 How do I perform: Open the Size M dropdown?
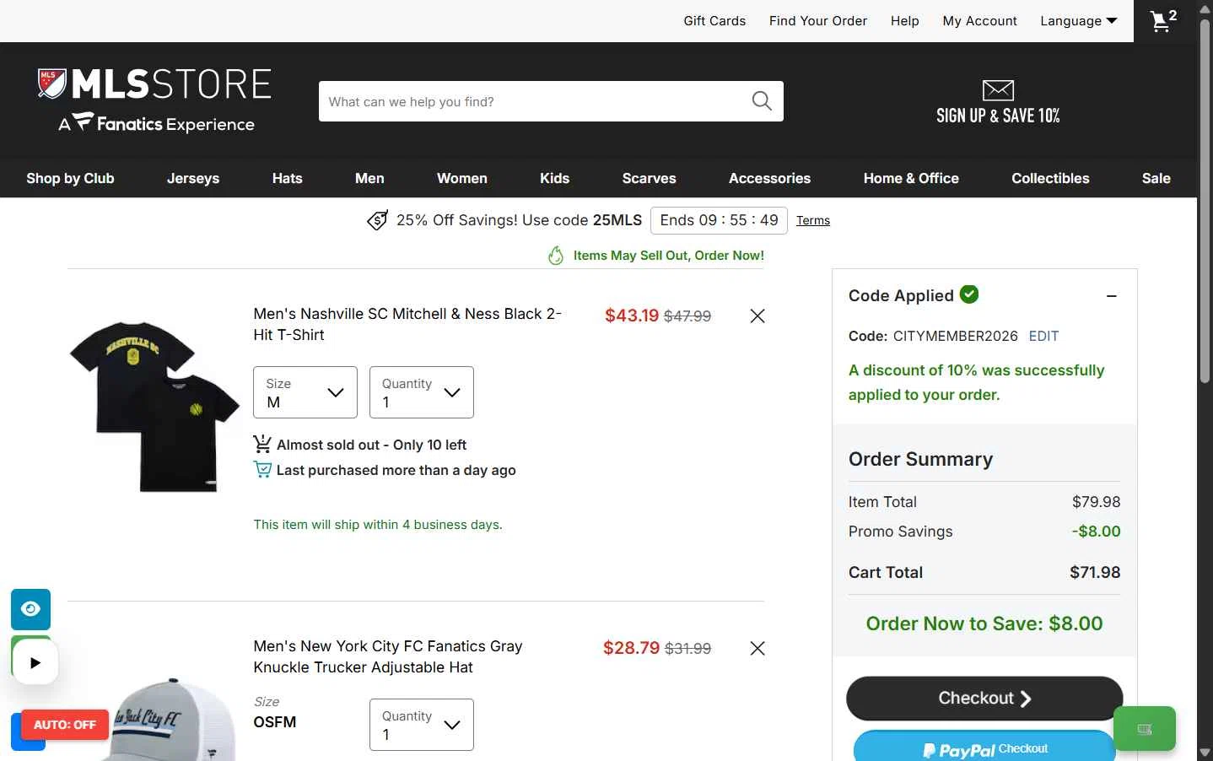pos(305,392)
